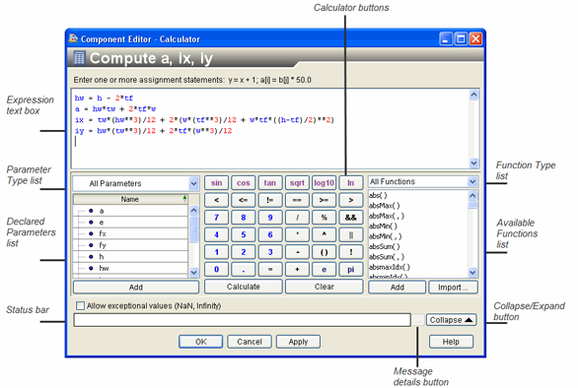Screen dimensions: 578x388
Task: Open the All Functions type dropdown
Action: coord(472,181)
